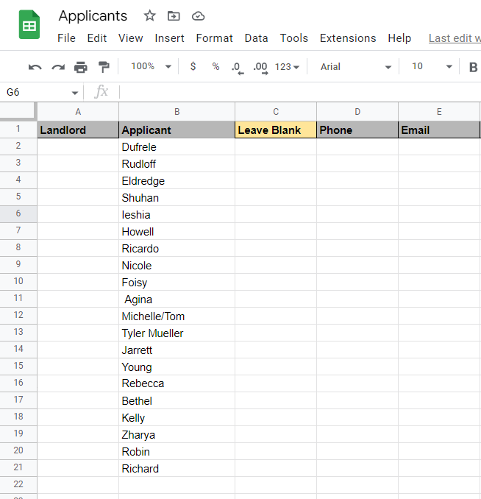Click the Move to folder icon
Image resolution: width=481 pixels, height=499 pixels.
(174, 15)
